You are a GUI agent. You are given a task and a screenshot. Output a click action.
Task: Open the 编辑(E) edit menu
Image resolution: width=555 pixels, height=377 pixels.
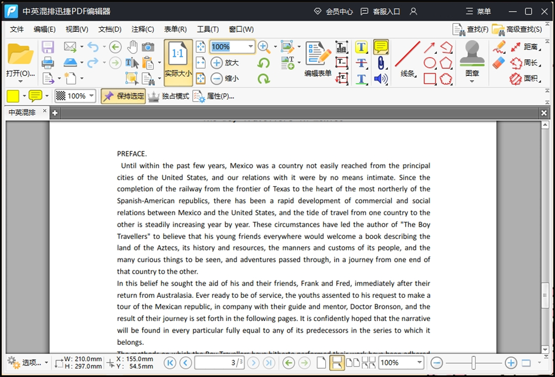pyautogui.click(x=44, y=29)
